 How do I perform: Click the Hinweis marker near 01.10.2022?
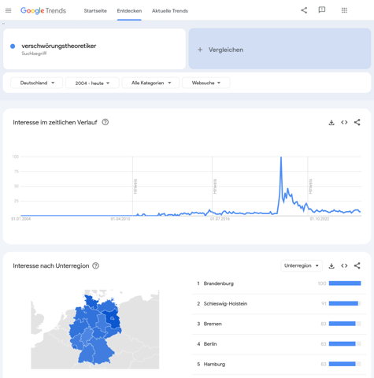pos(310,187)
